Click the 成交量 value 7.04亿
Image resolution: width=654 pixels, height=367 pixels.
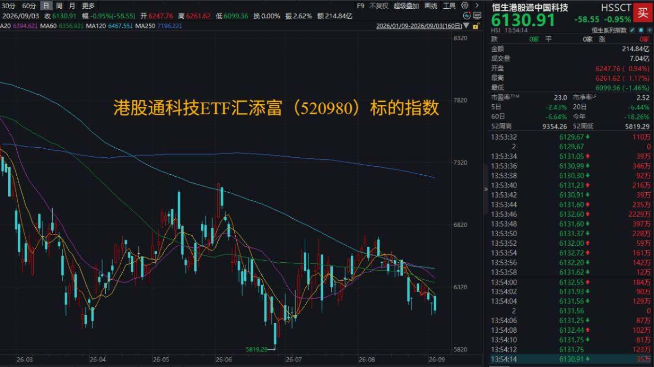640,58
